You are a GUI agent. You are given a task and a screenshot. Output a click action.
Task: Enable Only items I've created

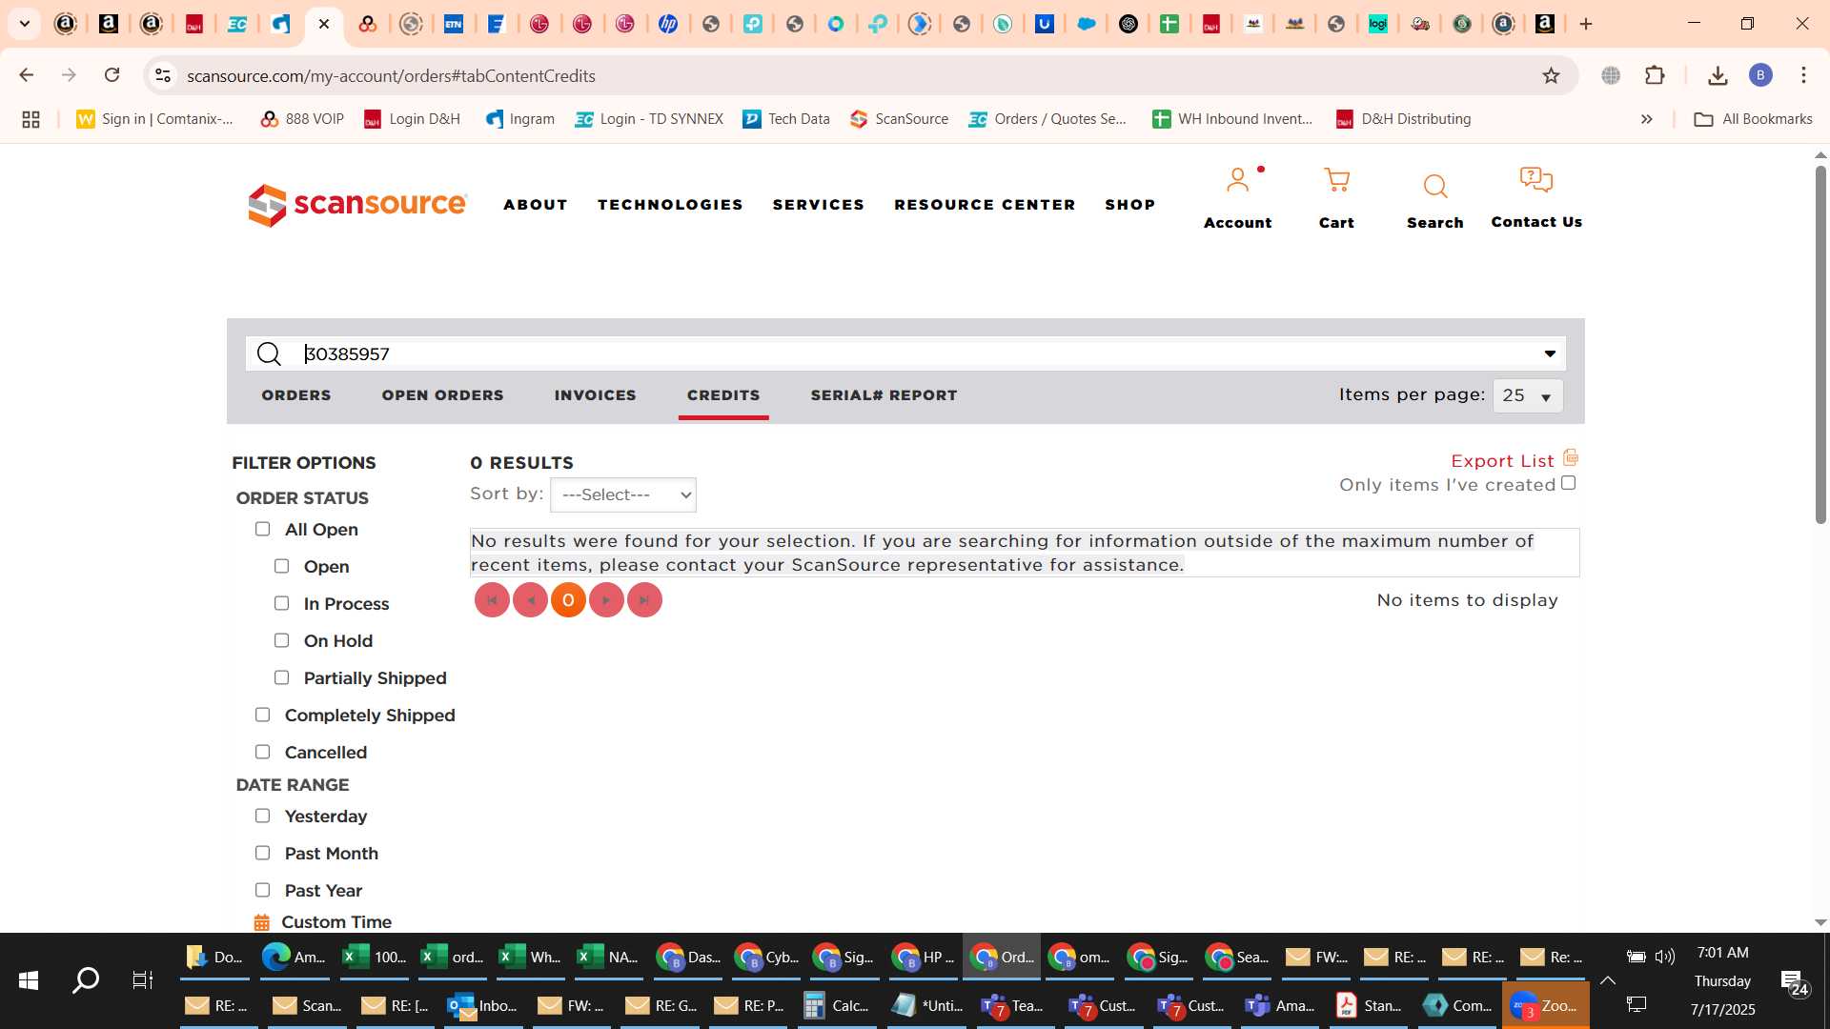pos(1569,483)
